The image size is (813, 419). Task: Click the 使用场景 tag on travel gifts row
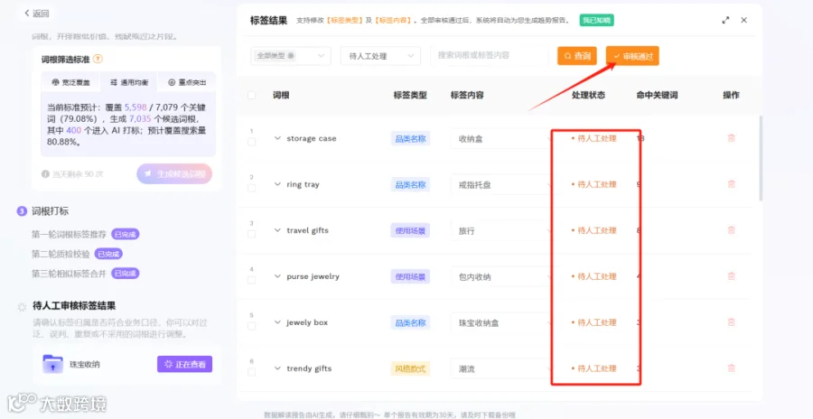point(410,231)
